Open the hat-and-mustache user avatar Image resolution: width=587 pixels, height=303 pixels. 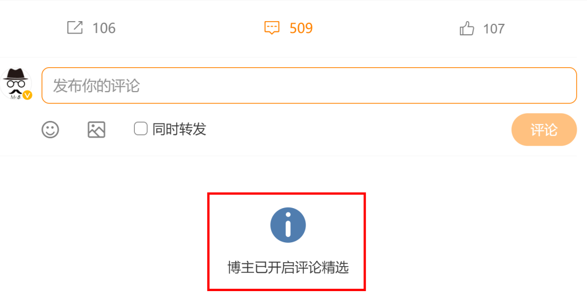[x=16, y=84]
